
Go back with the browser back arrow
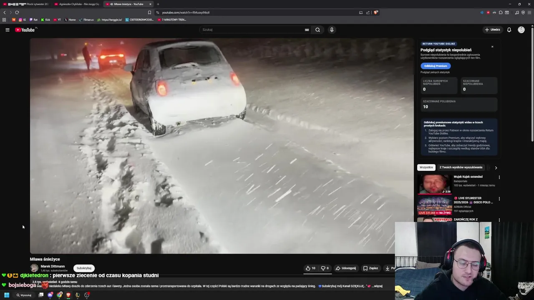coord(5,12)
